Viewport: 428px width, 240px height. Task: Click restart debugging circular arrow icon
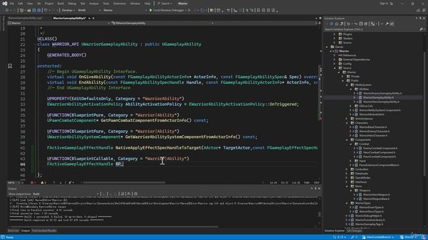[x=202, y=11]
